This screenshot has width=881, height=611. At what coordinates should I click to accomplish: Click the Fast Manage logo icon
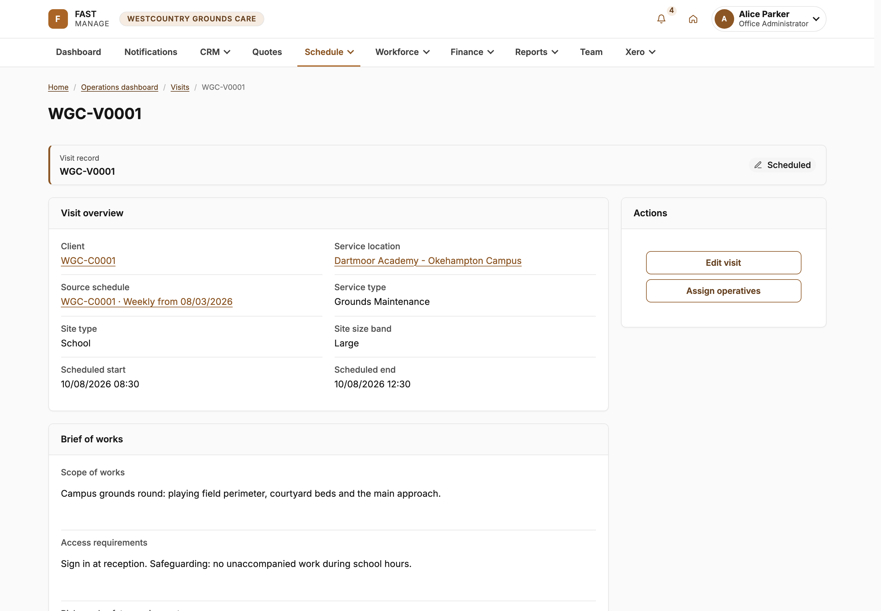point(58,19)
